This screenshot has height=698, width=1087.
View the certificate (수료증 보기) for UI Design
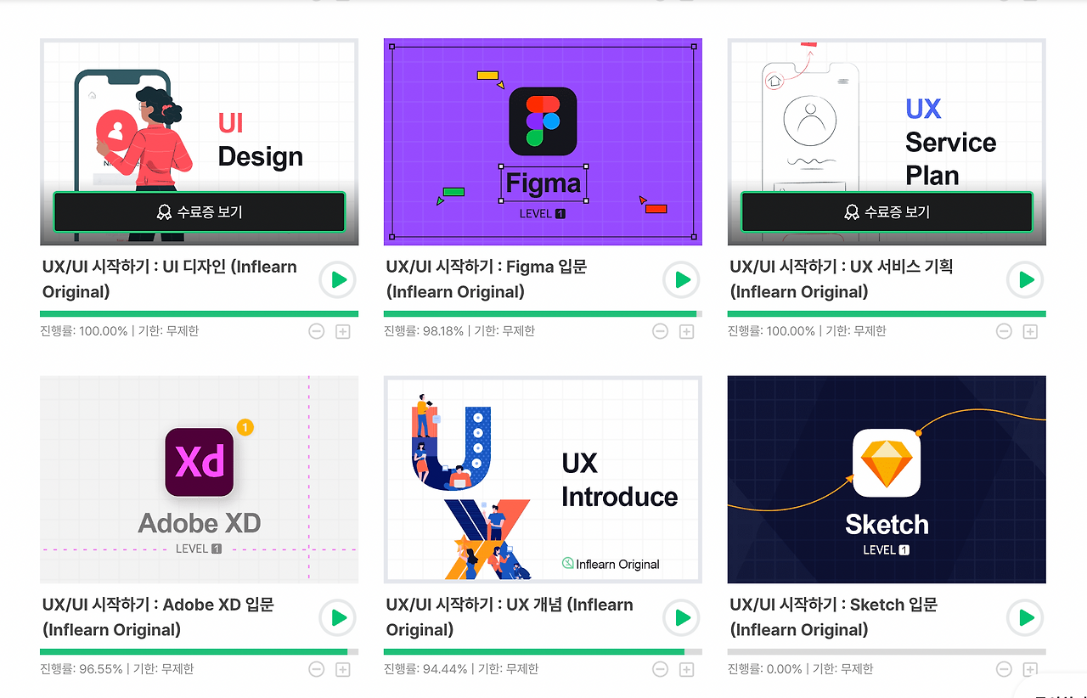coord(200,211)
